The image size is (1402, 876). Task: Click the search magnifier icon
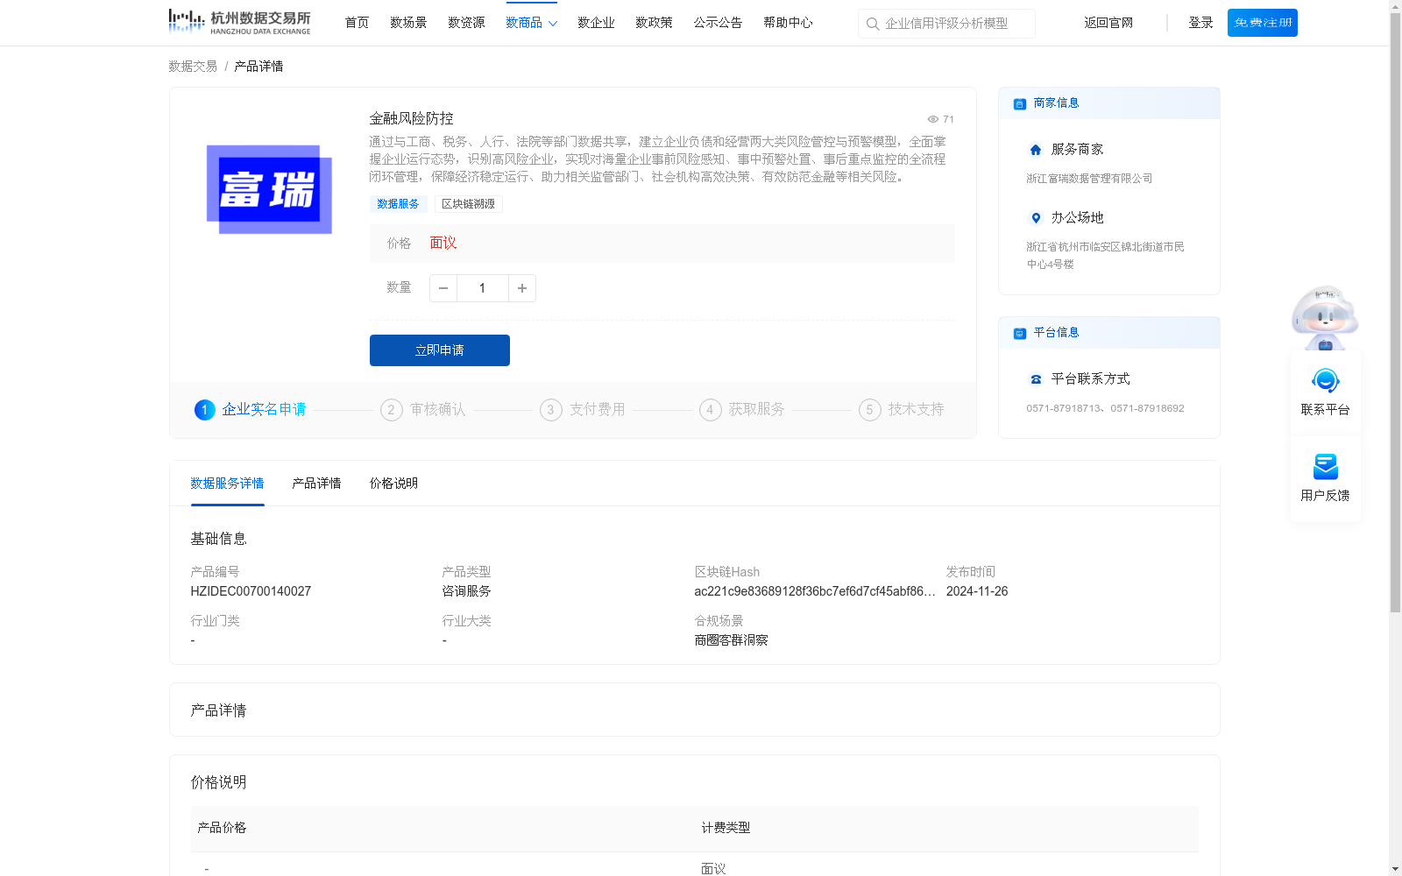pos(873,24)
